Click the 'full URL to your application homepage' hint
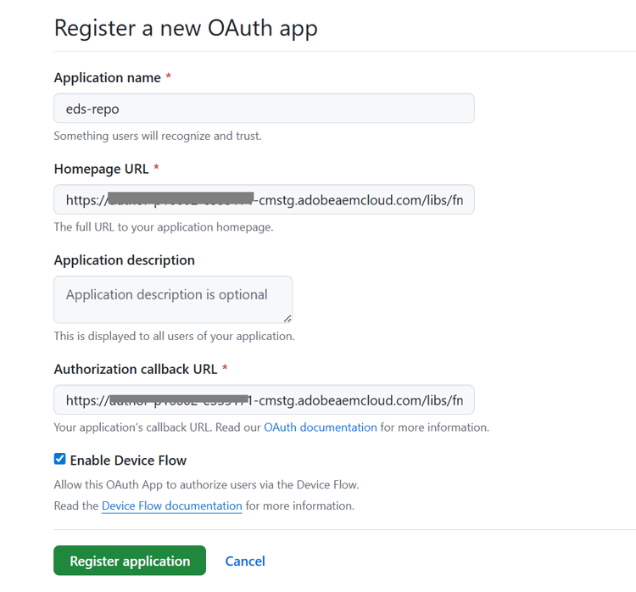 click(x=163, y=227)
